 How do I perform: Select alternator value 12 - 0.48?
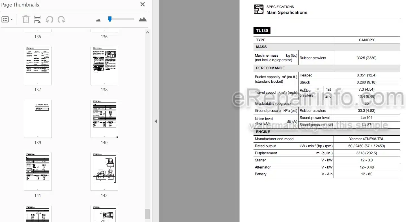pyautogui.click(x=366, y=167)
